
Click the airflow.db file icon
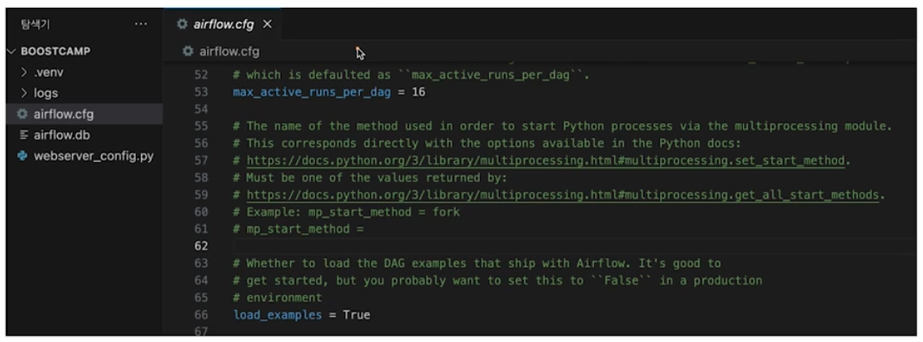pyautogui.click(x=23, y=135)
